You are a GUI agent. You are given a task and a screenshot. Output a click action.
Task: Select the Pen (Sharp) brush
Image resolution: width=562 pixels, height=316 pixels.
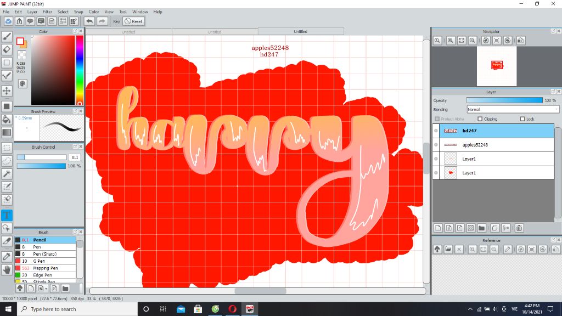pos(45,254)
